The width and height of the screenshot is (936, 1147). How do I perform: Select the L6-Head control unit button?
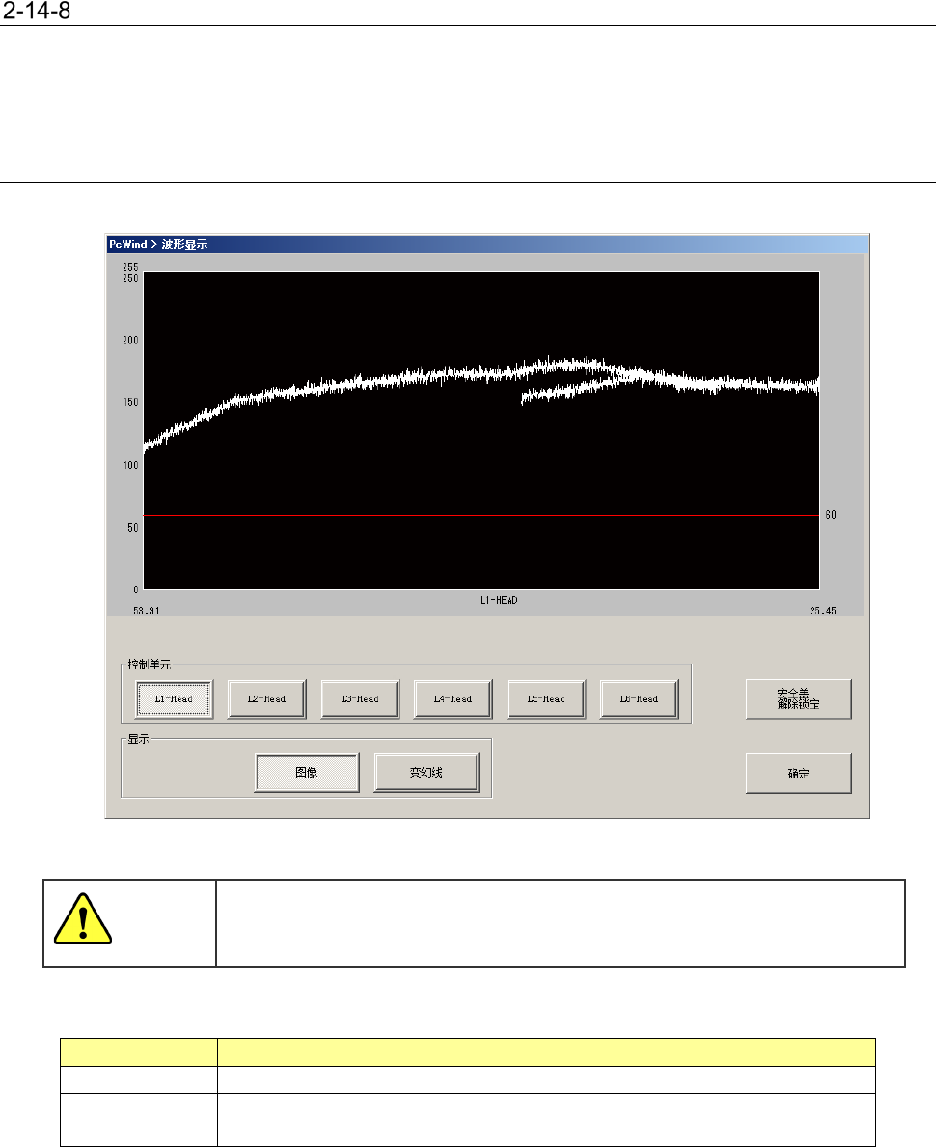639,699
